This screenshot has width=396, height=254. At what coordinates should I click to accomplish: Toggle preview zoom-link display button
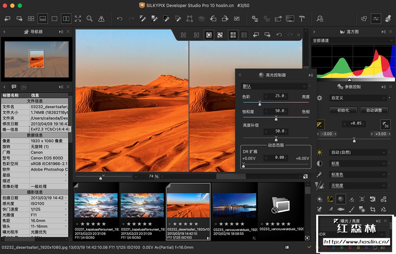click(209, 35)
